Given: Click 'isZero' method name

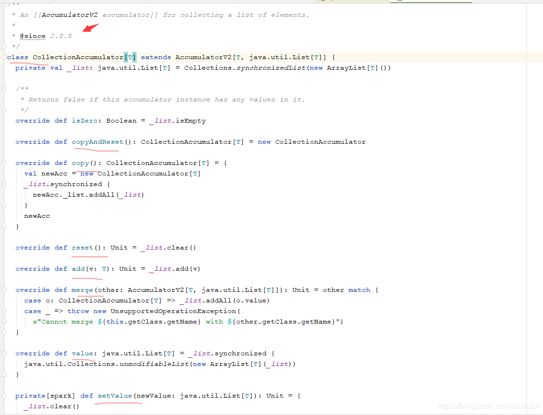Looking at the screenshot, I should (85, 121).
